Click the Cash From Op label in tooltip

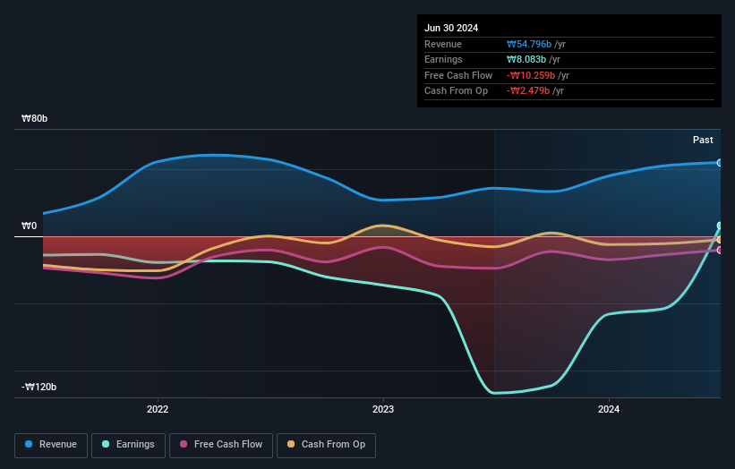(456, 91)
